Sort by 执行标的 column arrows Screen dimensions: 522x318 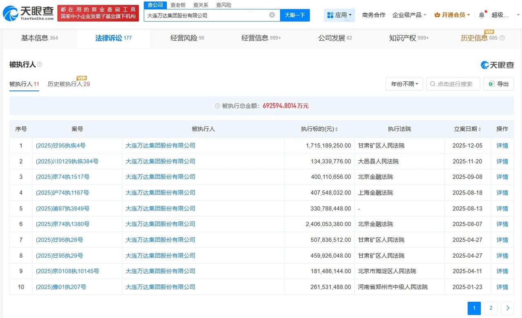pos(336,129)
